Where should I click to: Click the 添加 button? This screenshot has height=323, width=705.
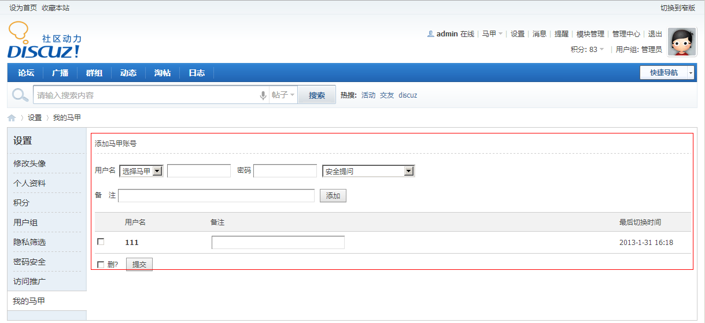point(333,196)
